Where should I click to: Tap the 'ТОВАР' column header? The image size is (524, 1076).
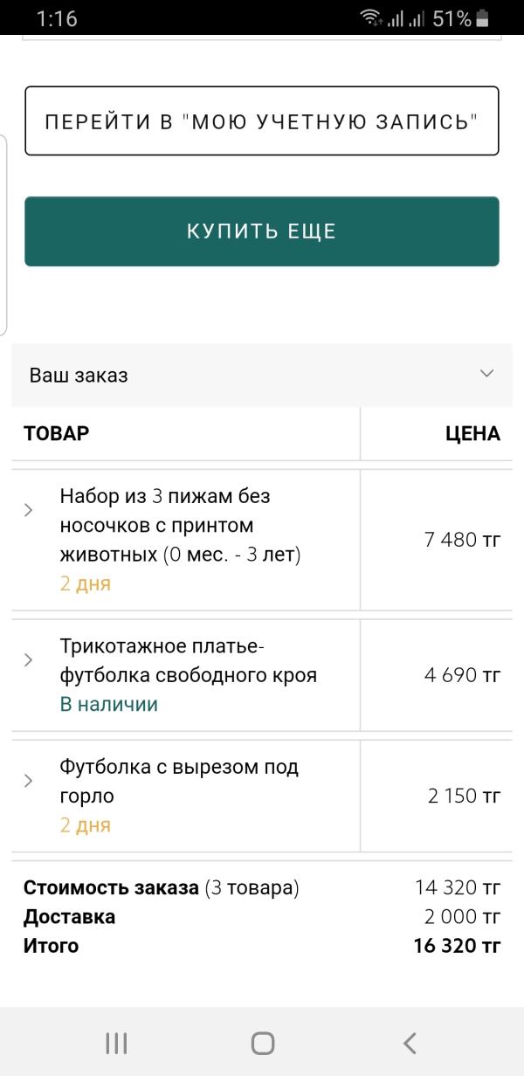pyautogui.click(x=56, y=433)
